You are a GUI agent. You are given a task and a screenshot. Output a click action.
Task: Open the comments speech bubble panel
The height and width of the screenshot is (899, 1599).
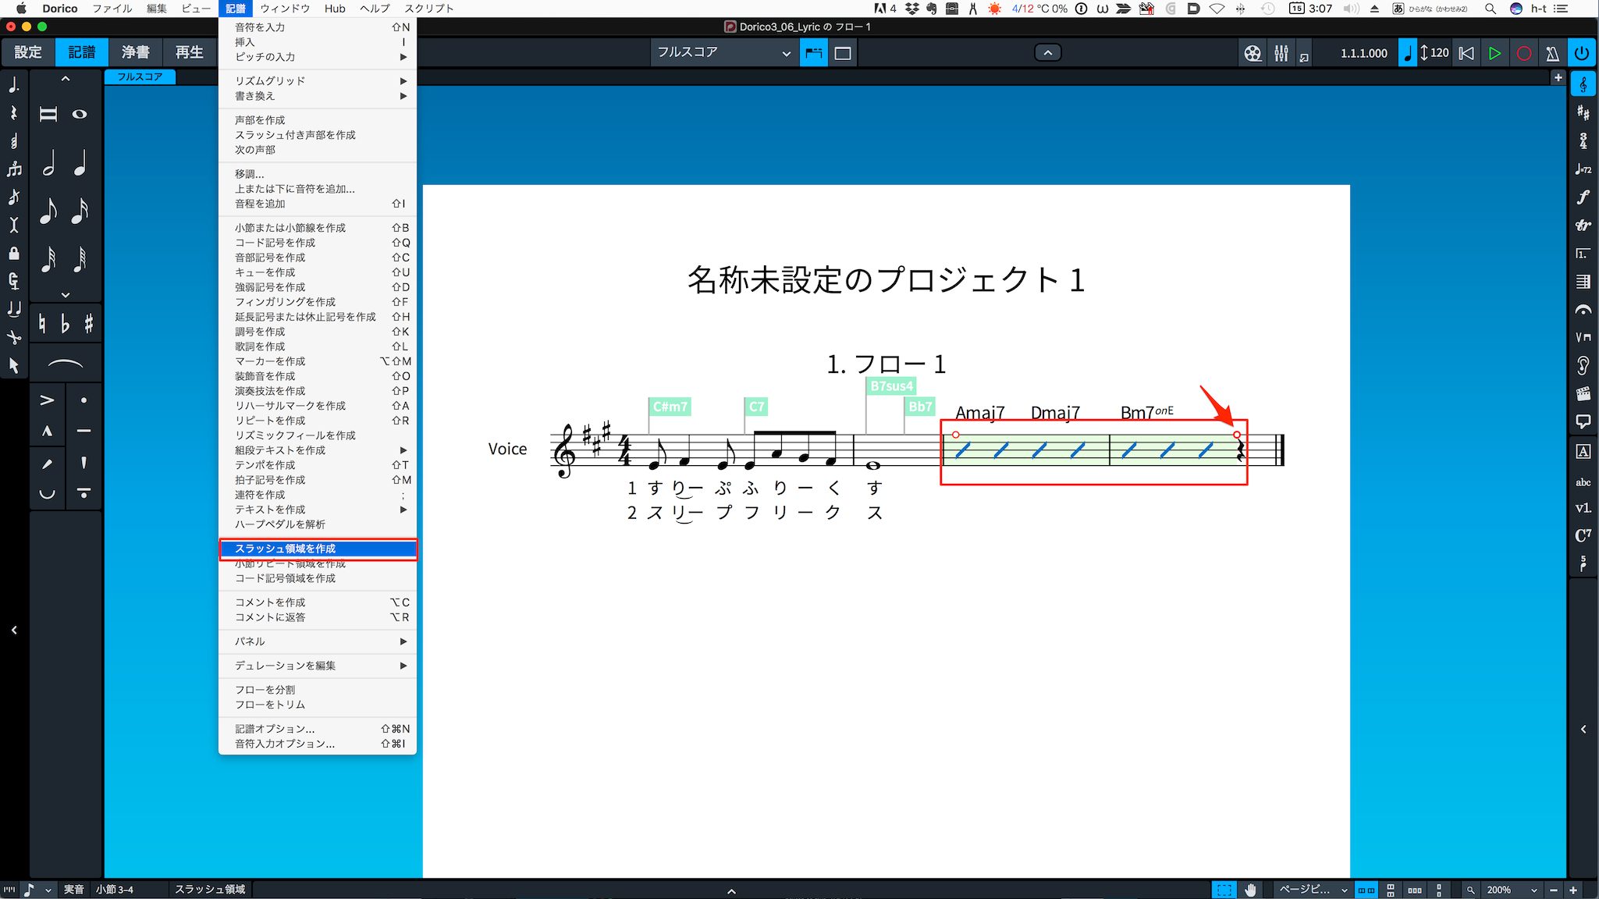(1583, 422)
